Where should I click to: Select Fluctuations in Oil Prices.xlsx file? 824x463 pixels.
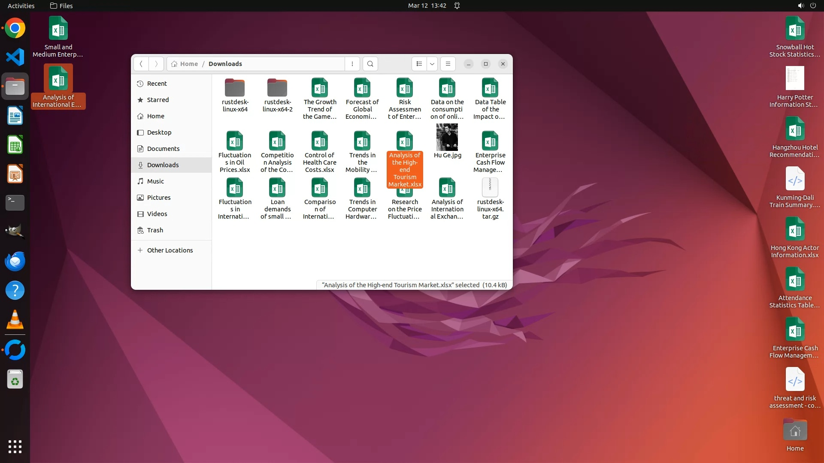[235, 141]
